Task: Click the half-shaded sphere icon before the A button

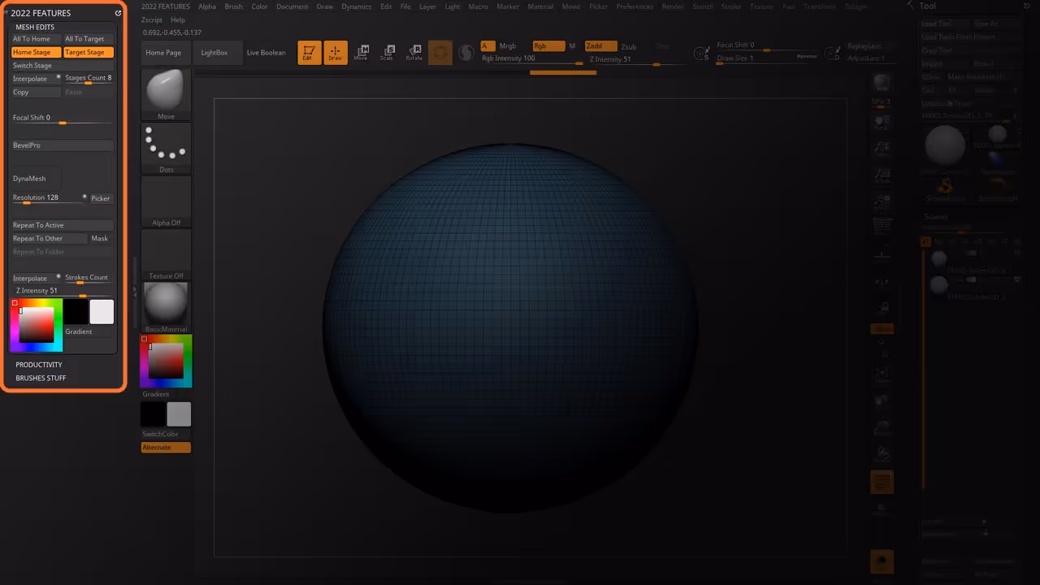Action: (466, 53)
